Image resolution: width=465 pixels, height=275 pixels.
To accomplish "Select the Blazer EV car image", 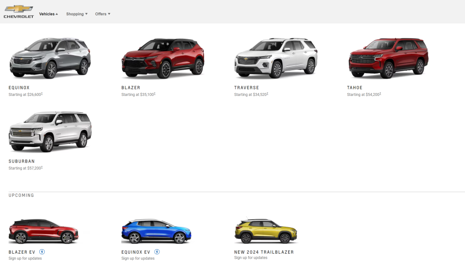I will tap(44, 231).
